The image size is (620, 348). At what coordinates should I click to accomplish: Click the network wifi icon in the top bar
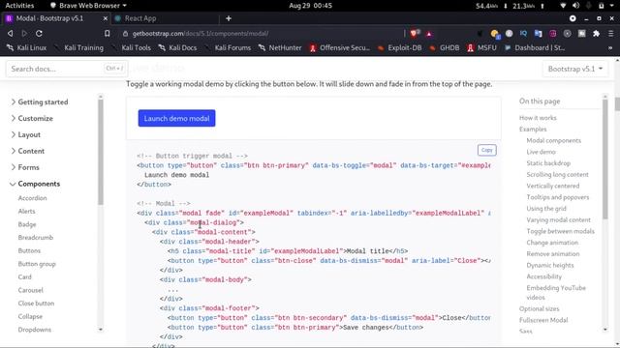pyautogui.click(x=563, y=6)
